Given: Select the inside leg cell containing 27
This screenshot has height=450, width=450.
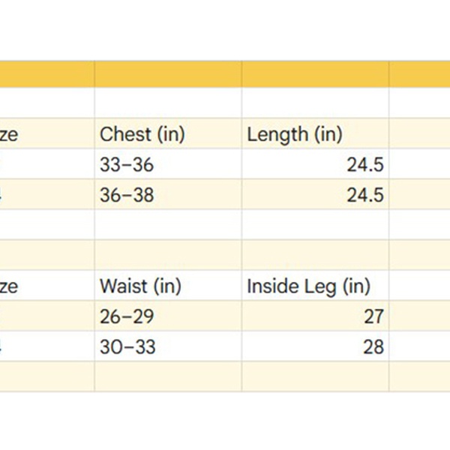Looking at the screenshot, I should 315,316.
